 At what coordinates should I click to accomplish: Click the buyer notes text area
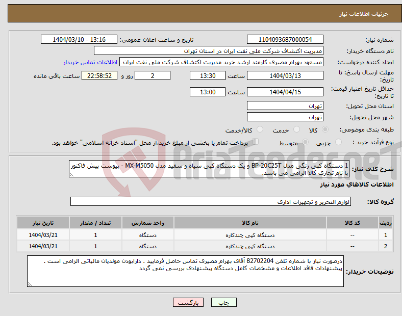pyautogui.click(x=185, y=271)
